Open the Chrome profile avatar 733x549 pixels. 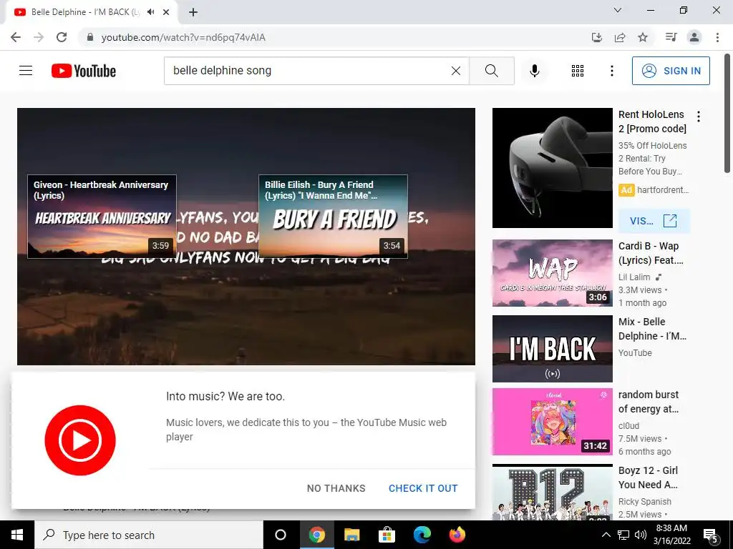coord(694,37)
